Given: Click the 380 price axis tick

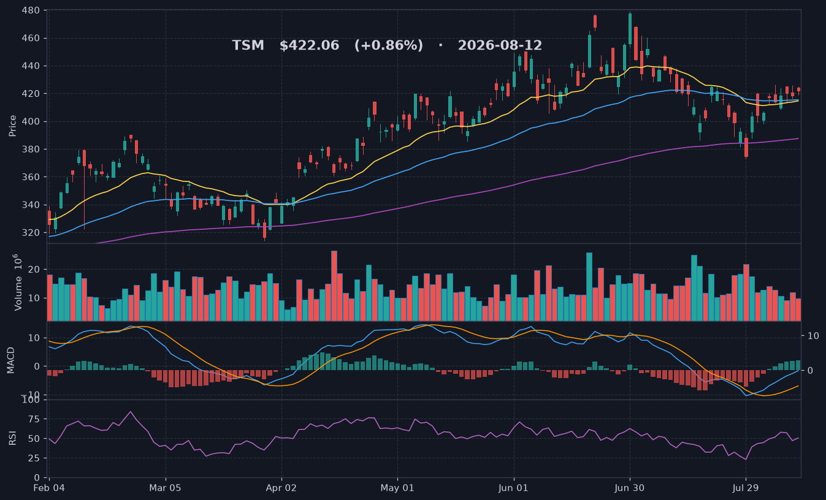Looking at the screenshot, I should 31,150.
